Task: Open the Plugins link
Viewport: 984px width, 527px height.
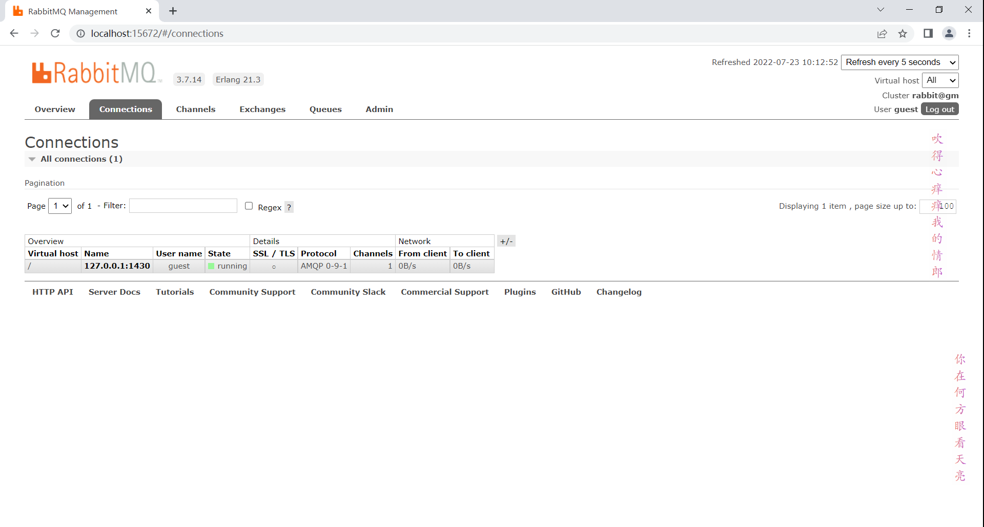Action: (x=520, y=292)
